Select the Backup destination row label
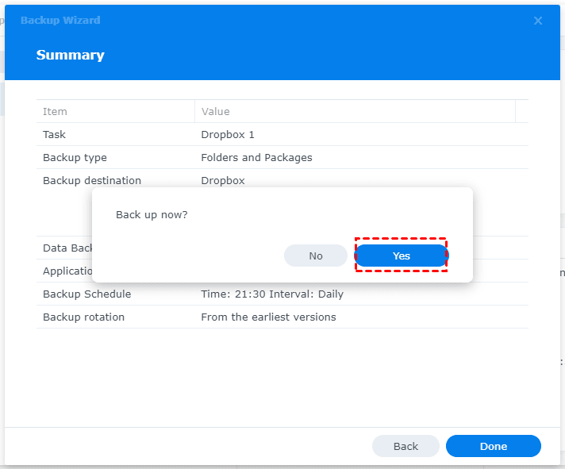This screenshot has width=565, height=469. click(92, 181)
